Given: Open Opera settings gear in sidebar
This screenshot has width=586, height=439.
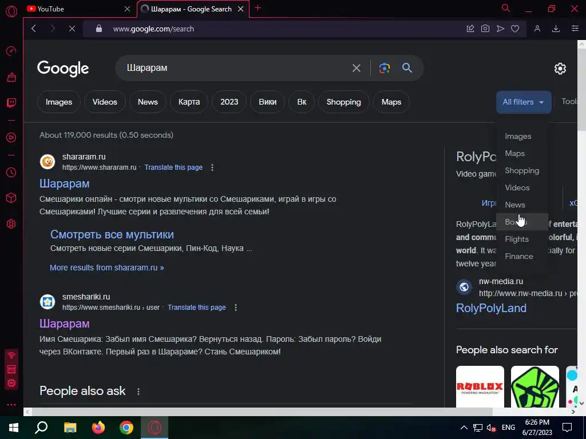Looking at the screenshot, I should pyautogui.click(x=11, y=224).
